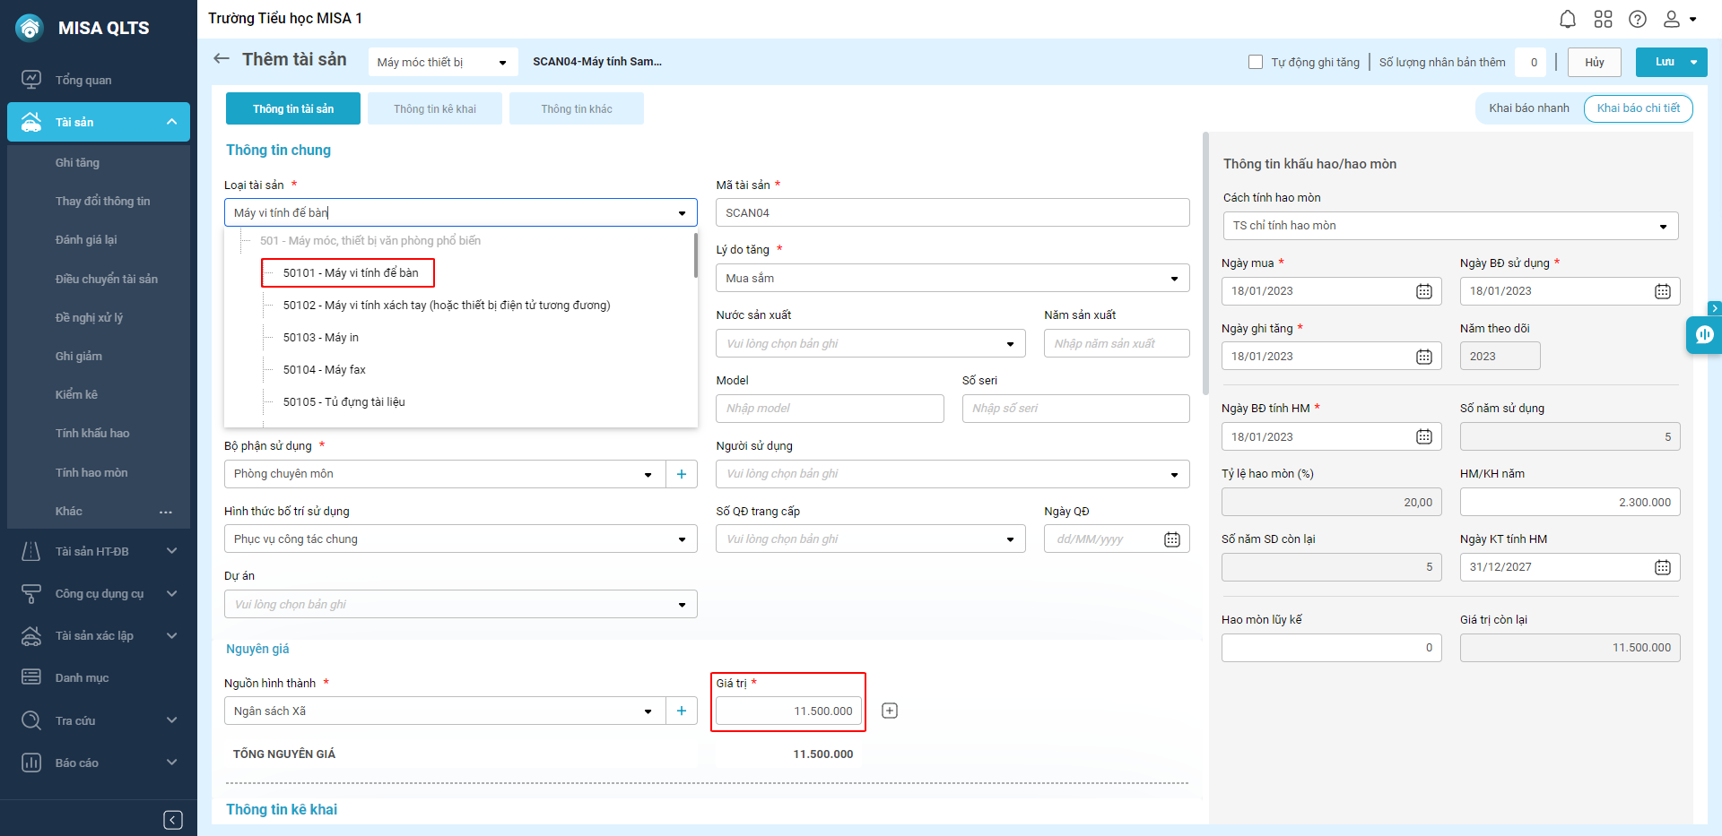This screenshot has height=836, width=1722.
Task: Click the asset type list scrollbar
Action: click(x=695, y=256)
